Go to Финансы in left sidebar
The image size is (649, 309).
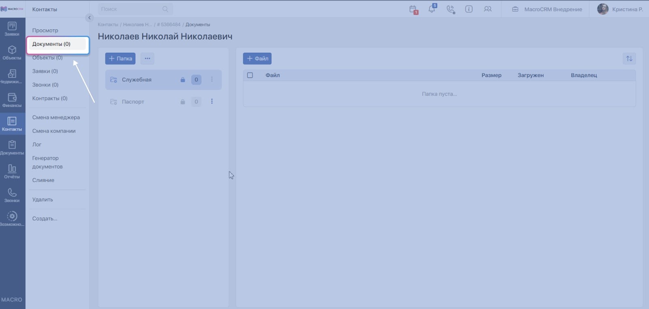click(x=12, y=100)
